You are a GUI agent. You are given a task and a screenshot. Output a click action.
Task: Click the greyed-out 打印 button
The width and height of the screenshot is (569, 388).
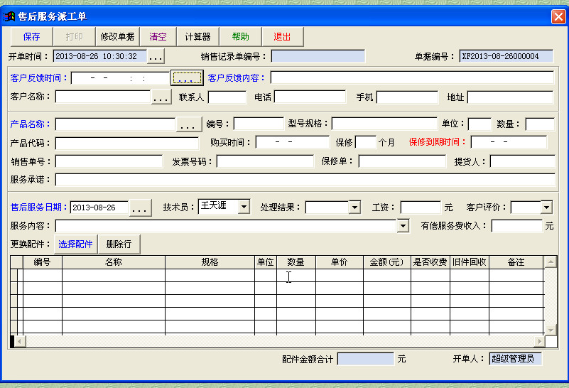pos(74,37)
